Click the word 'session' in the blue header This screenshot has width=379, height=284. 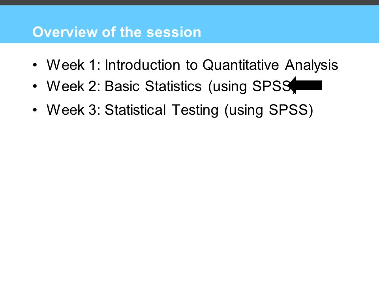pos(174,32)
